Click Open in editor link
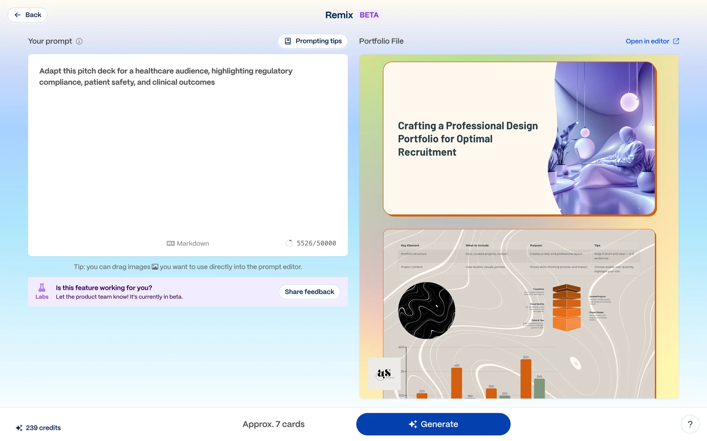This screenshot has height=441, width=707. coord(647,41)
